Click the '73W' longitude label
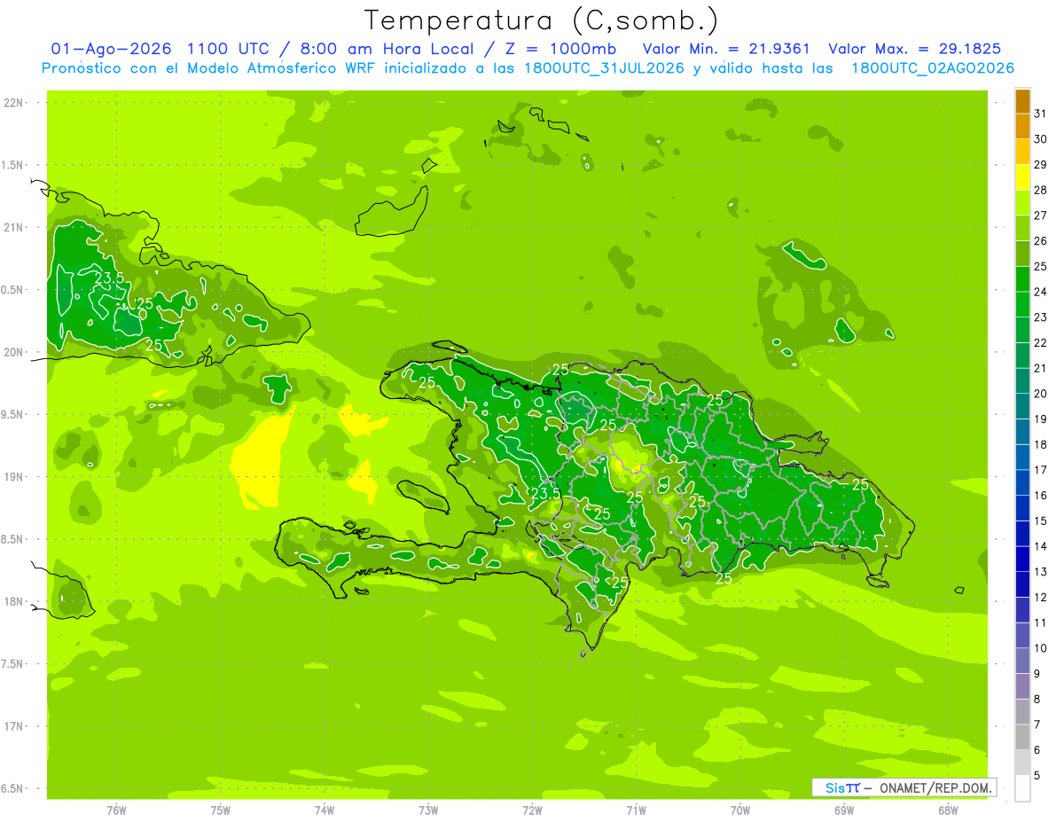The width and height of the screenshot is (1064, 822). [x=428, y=810]
